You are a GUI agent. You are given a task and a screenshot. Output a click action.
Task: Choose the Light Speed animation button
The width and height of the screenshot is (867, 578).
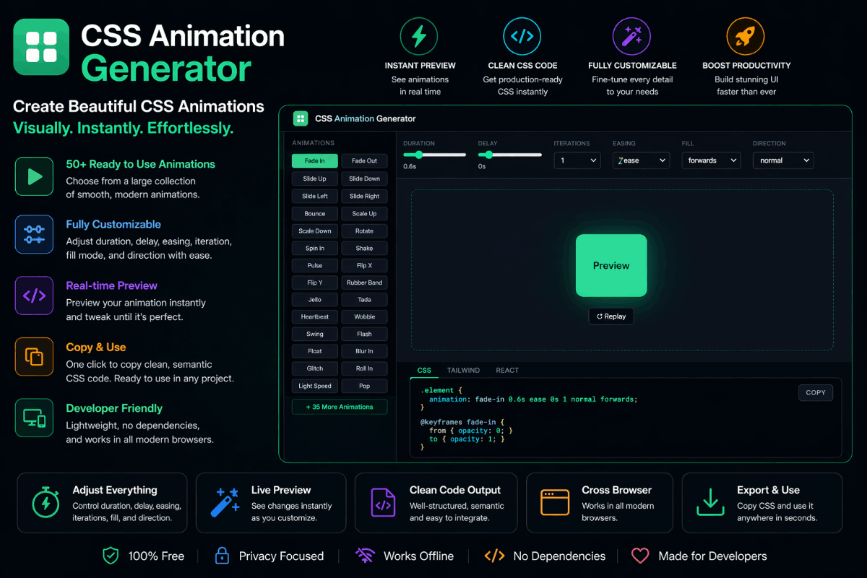coord(315,386)
